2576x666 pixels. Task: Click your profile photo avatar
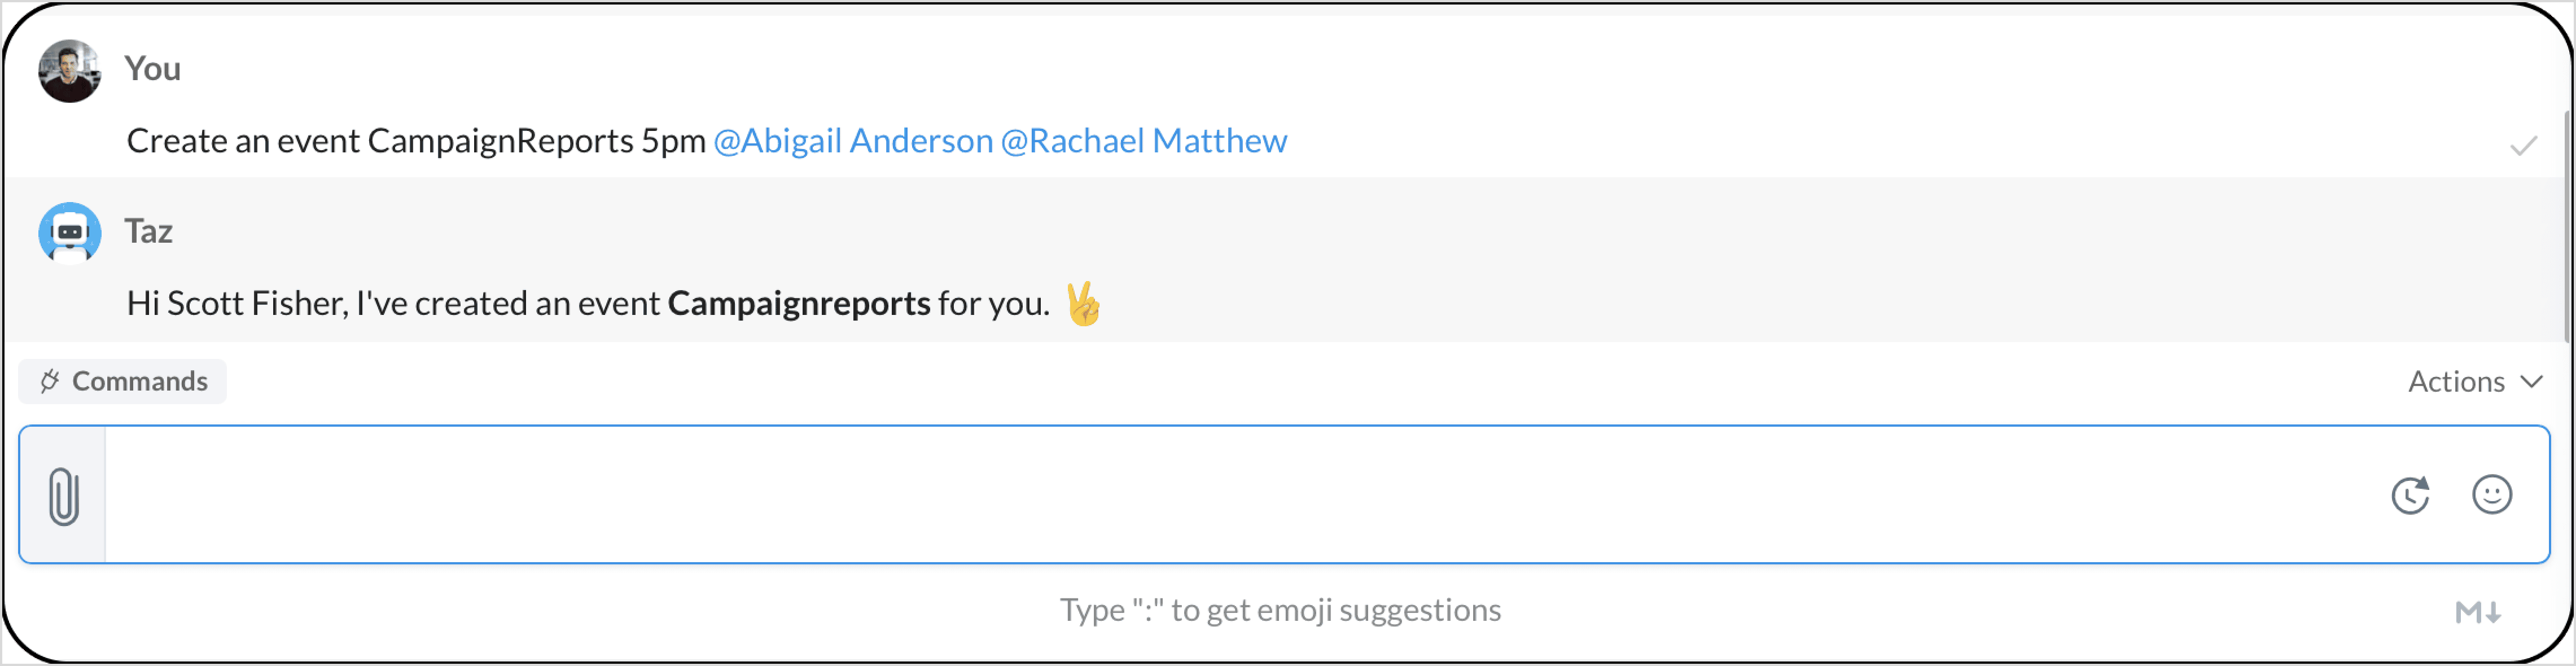tap(69, 70)
